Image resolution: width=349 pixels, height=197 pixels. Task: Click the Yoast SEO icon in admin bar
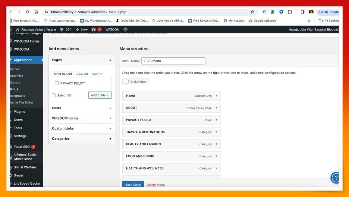pyautogui.click(x=94, y=29)
